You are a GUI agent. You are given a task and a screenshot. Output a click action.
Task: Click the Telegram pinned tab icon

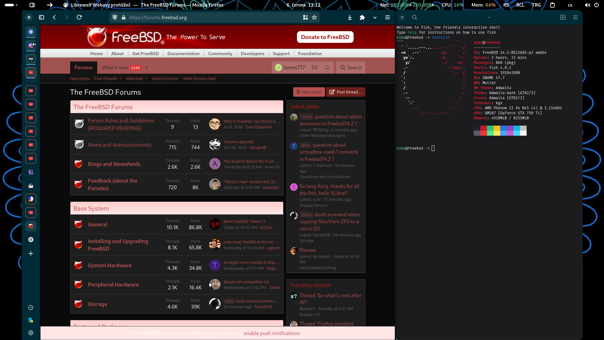click(x=31, y=32)
